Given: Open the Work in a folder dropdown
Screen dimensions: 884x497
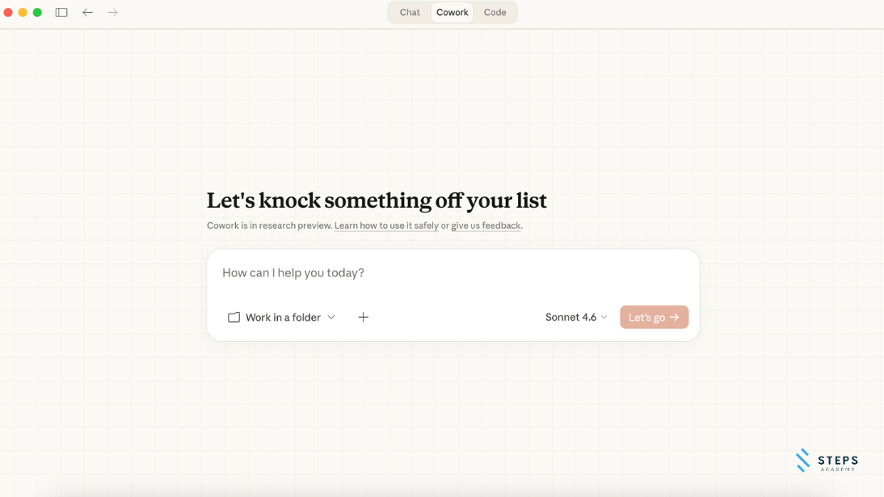Looking at the screenshot, I should coord(283,318).
